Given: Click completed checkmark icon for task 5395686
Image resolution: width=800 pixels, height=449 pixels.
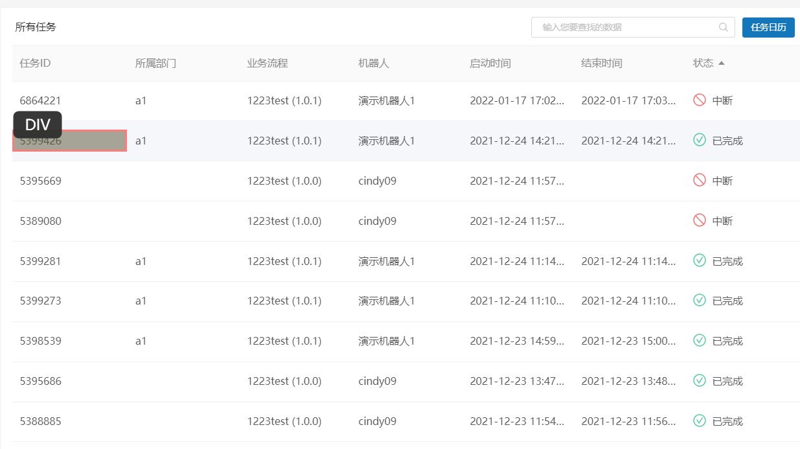Looking at the screenshot, I should (699, 380).
